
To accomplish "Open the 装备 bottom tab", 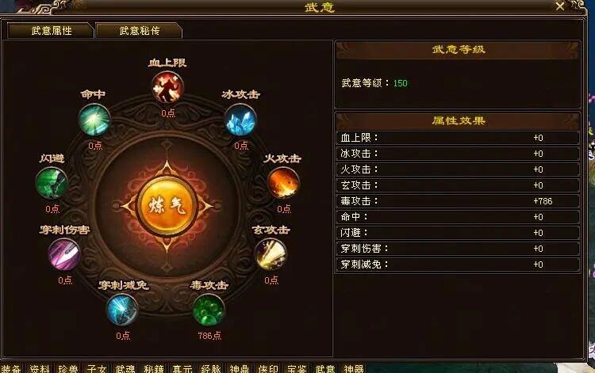I will pyautogui.click(x=10, y=368).
